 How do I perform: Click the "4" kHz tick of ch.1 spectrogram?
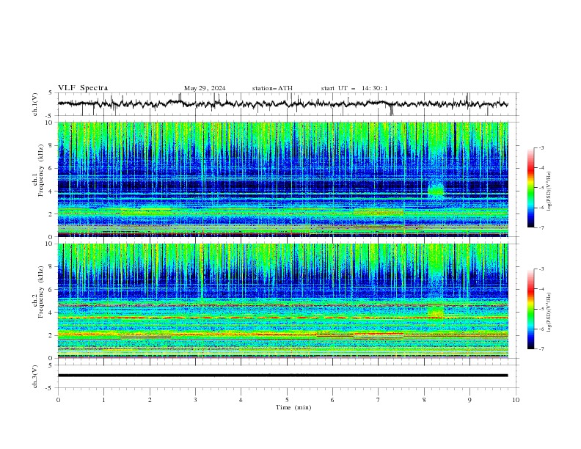pyautogui.click(x=51, y=191)
